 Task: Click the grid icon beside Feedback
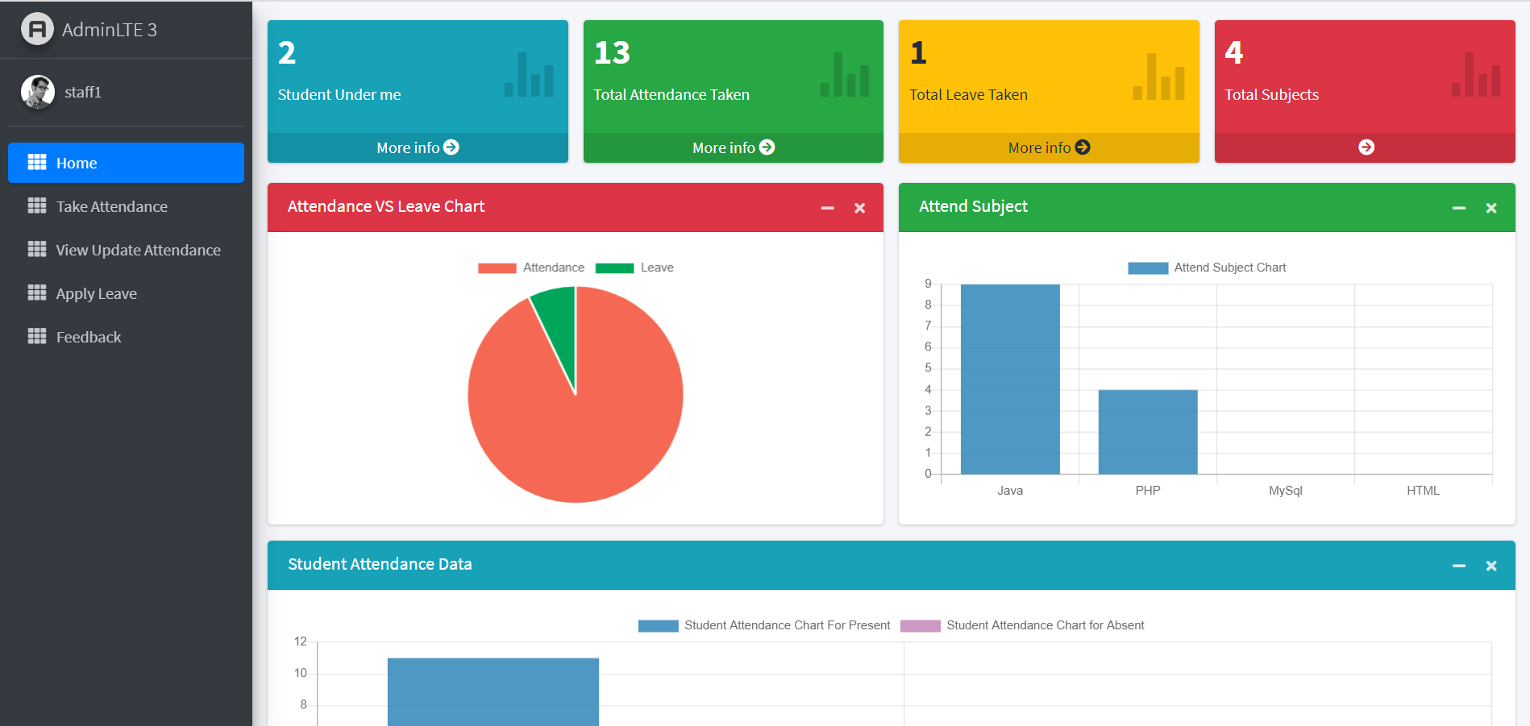pyautogui.click(x=37, y=336)
